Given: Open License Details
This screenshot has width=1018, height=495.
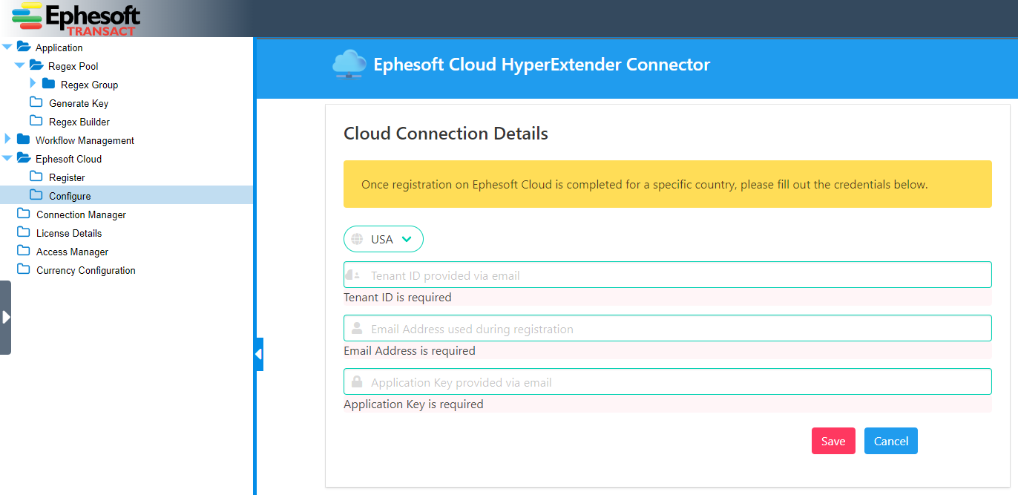Looking at the screenshot, I should click(69, 233).
